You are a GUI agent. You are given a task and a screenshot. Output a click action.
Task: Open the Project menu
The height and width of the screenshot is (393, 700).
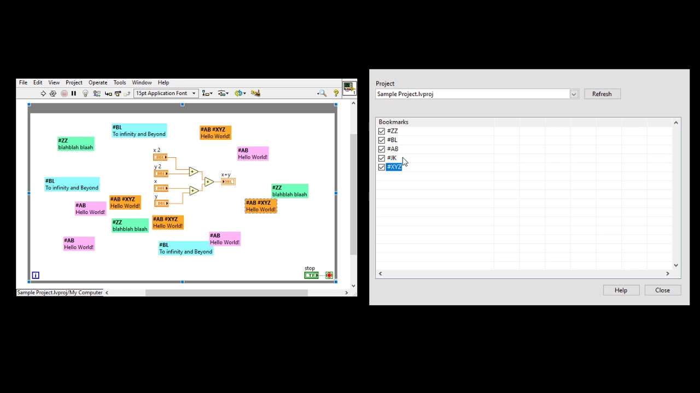74,82
